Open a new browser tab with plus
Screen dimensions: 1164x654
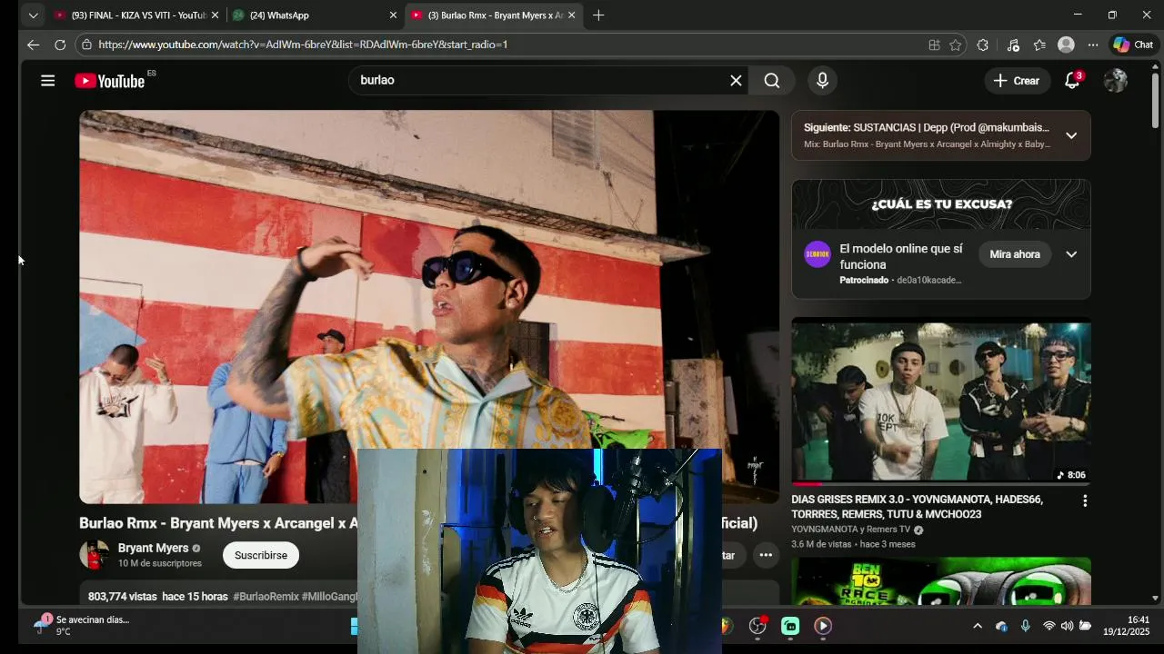[x=598, y=15]
